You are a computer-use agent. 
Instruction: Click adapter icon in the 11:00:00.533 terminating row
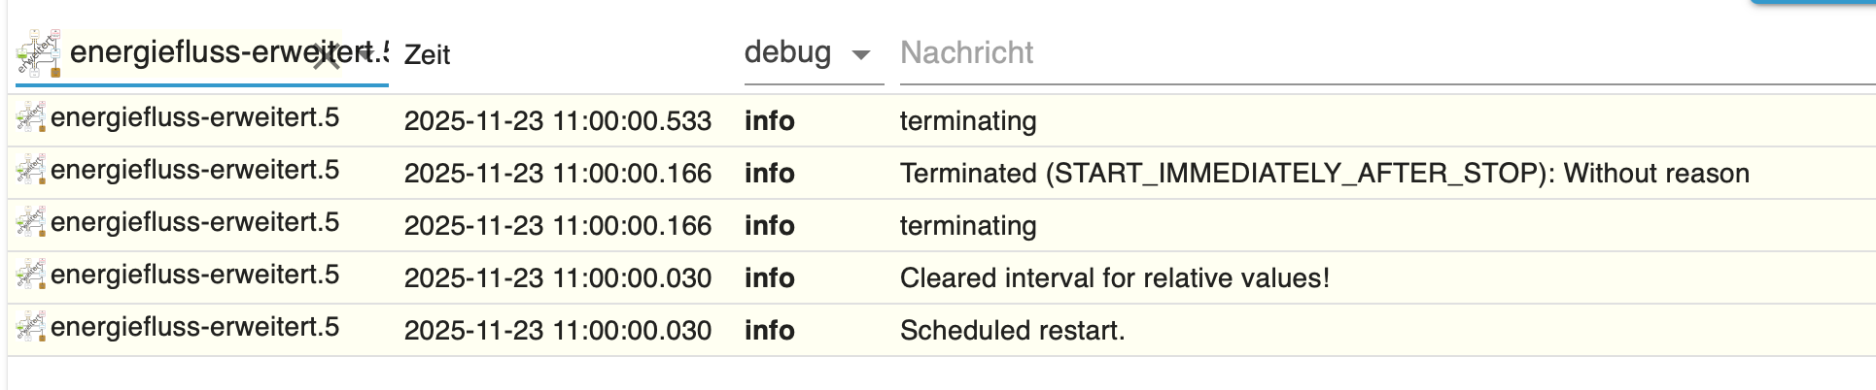30,118
